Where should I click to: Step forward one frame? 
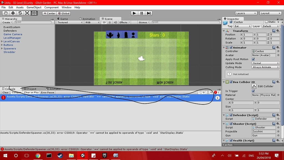coord(149,13)
